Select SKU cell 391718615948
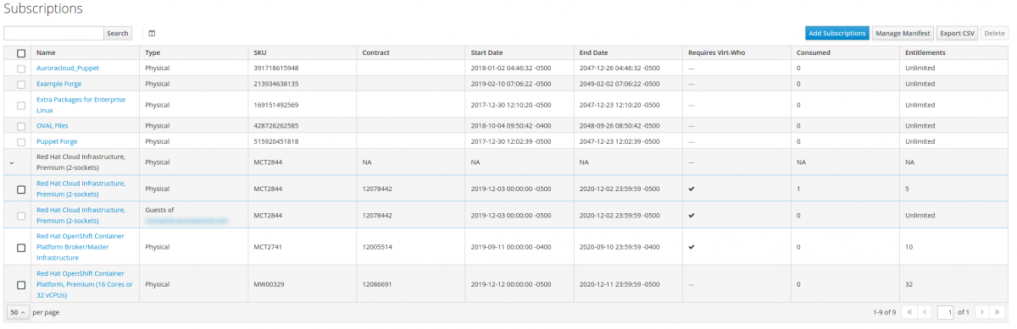The width and height of the screenshot is (1017, 329). [x=275, y=68]
